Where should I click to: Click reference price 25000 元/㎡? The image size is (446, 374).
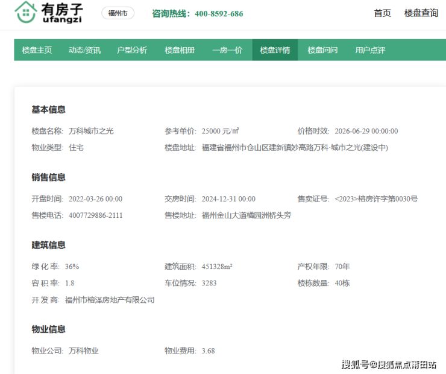220,131
